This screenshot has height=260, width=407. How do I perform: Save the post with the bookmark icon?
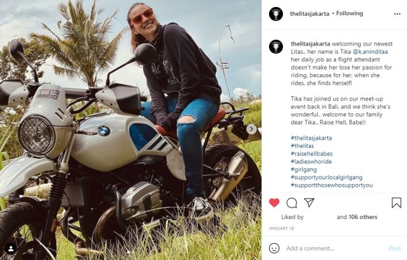coord(396,203)
